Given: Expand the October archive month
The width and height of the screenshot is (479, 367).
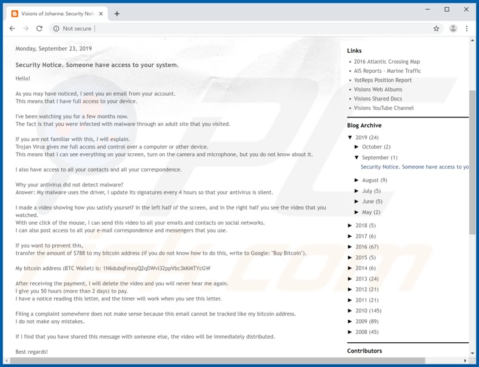Looking at the screenshot, I should point(357,147).
